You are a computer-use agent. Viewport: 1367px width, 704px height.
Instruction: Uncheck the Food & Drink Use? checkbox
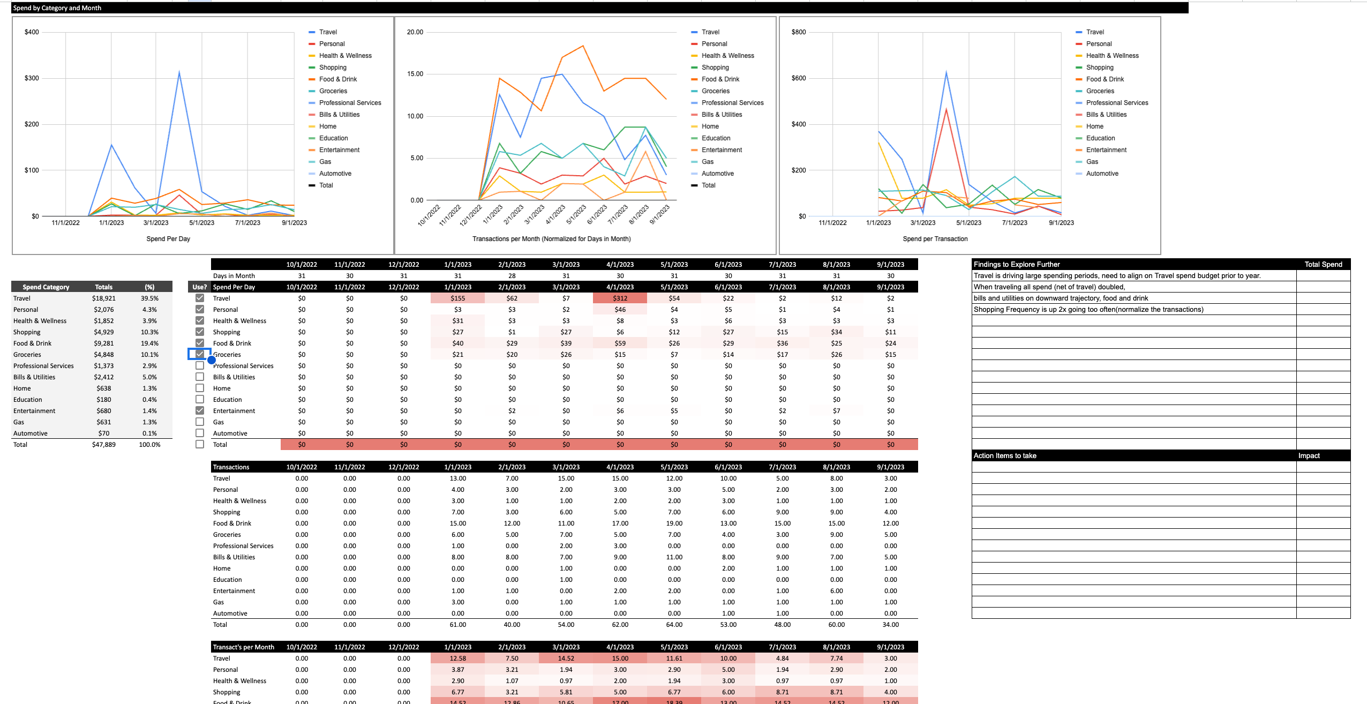click(x=200, y=343)
